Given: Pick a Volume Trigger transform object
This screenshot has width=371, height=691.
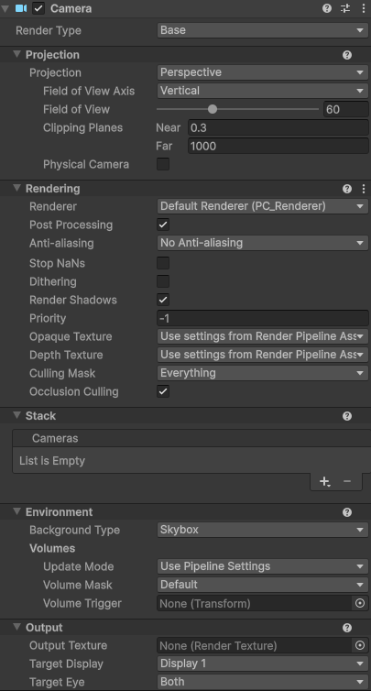Looking at the screenshot, I should coord(360,603).
